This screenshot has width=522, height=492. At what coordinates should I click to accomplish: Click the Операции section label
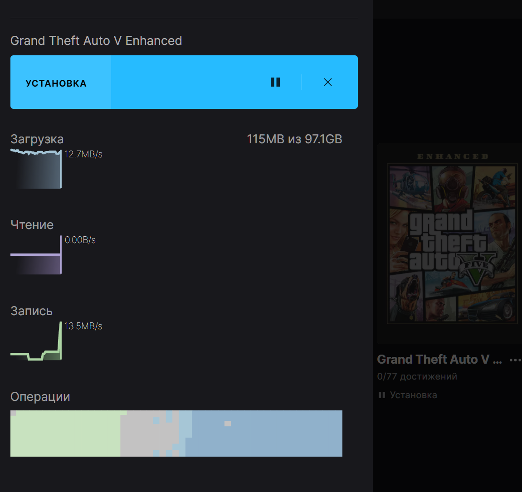40,396
